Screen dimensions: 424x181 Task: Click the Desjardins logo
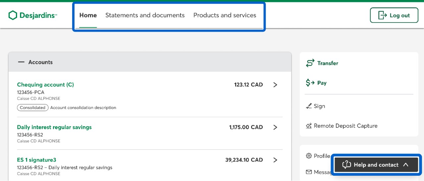click(x=32, y=15)
